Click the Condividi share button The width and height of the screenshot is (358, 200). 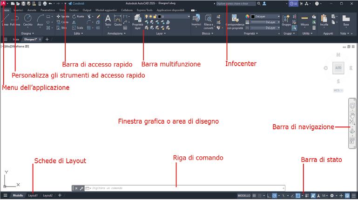coord(76,4)
